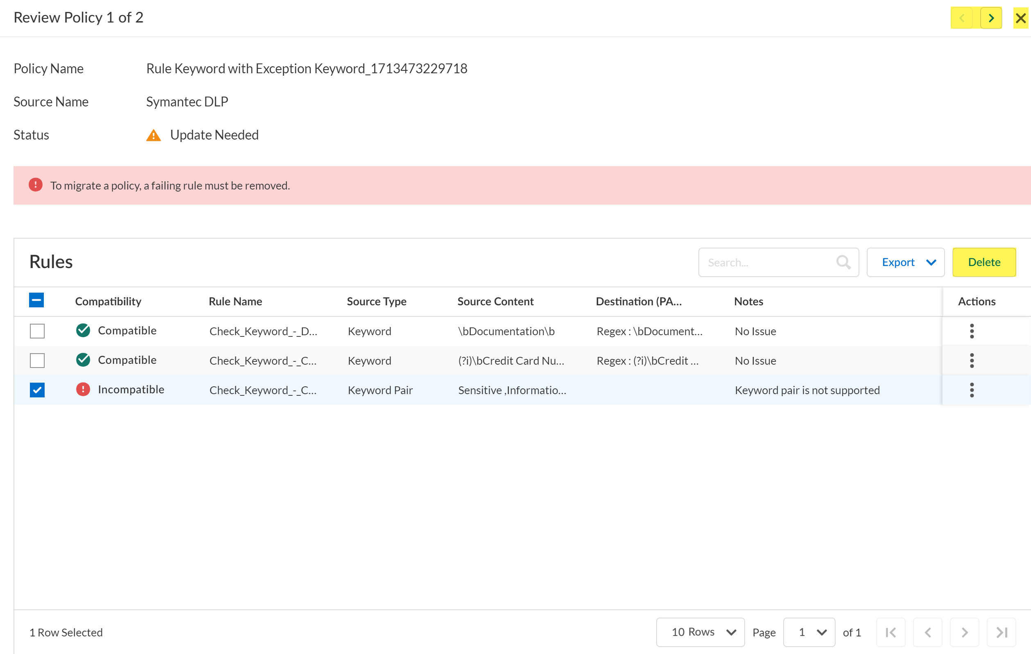Go to previous rules page

click(927, 632)
